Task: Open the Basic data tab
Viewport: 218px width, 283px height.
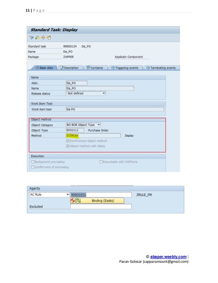Action: click(44, 68)
